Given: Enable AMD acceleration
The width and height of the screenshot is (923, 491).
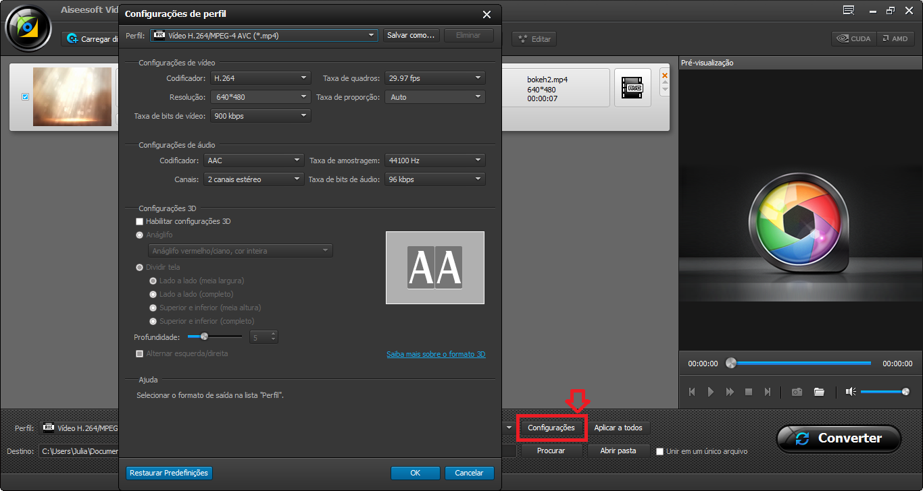Looking at the screenshot, I should click(x=896, y=38).
